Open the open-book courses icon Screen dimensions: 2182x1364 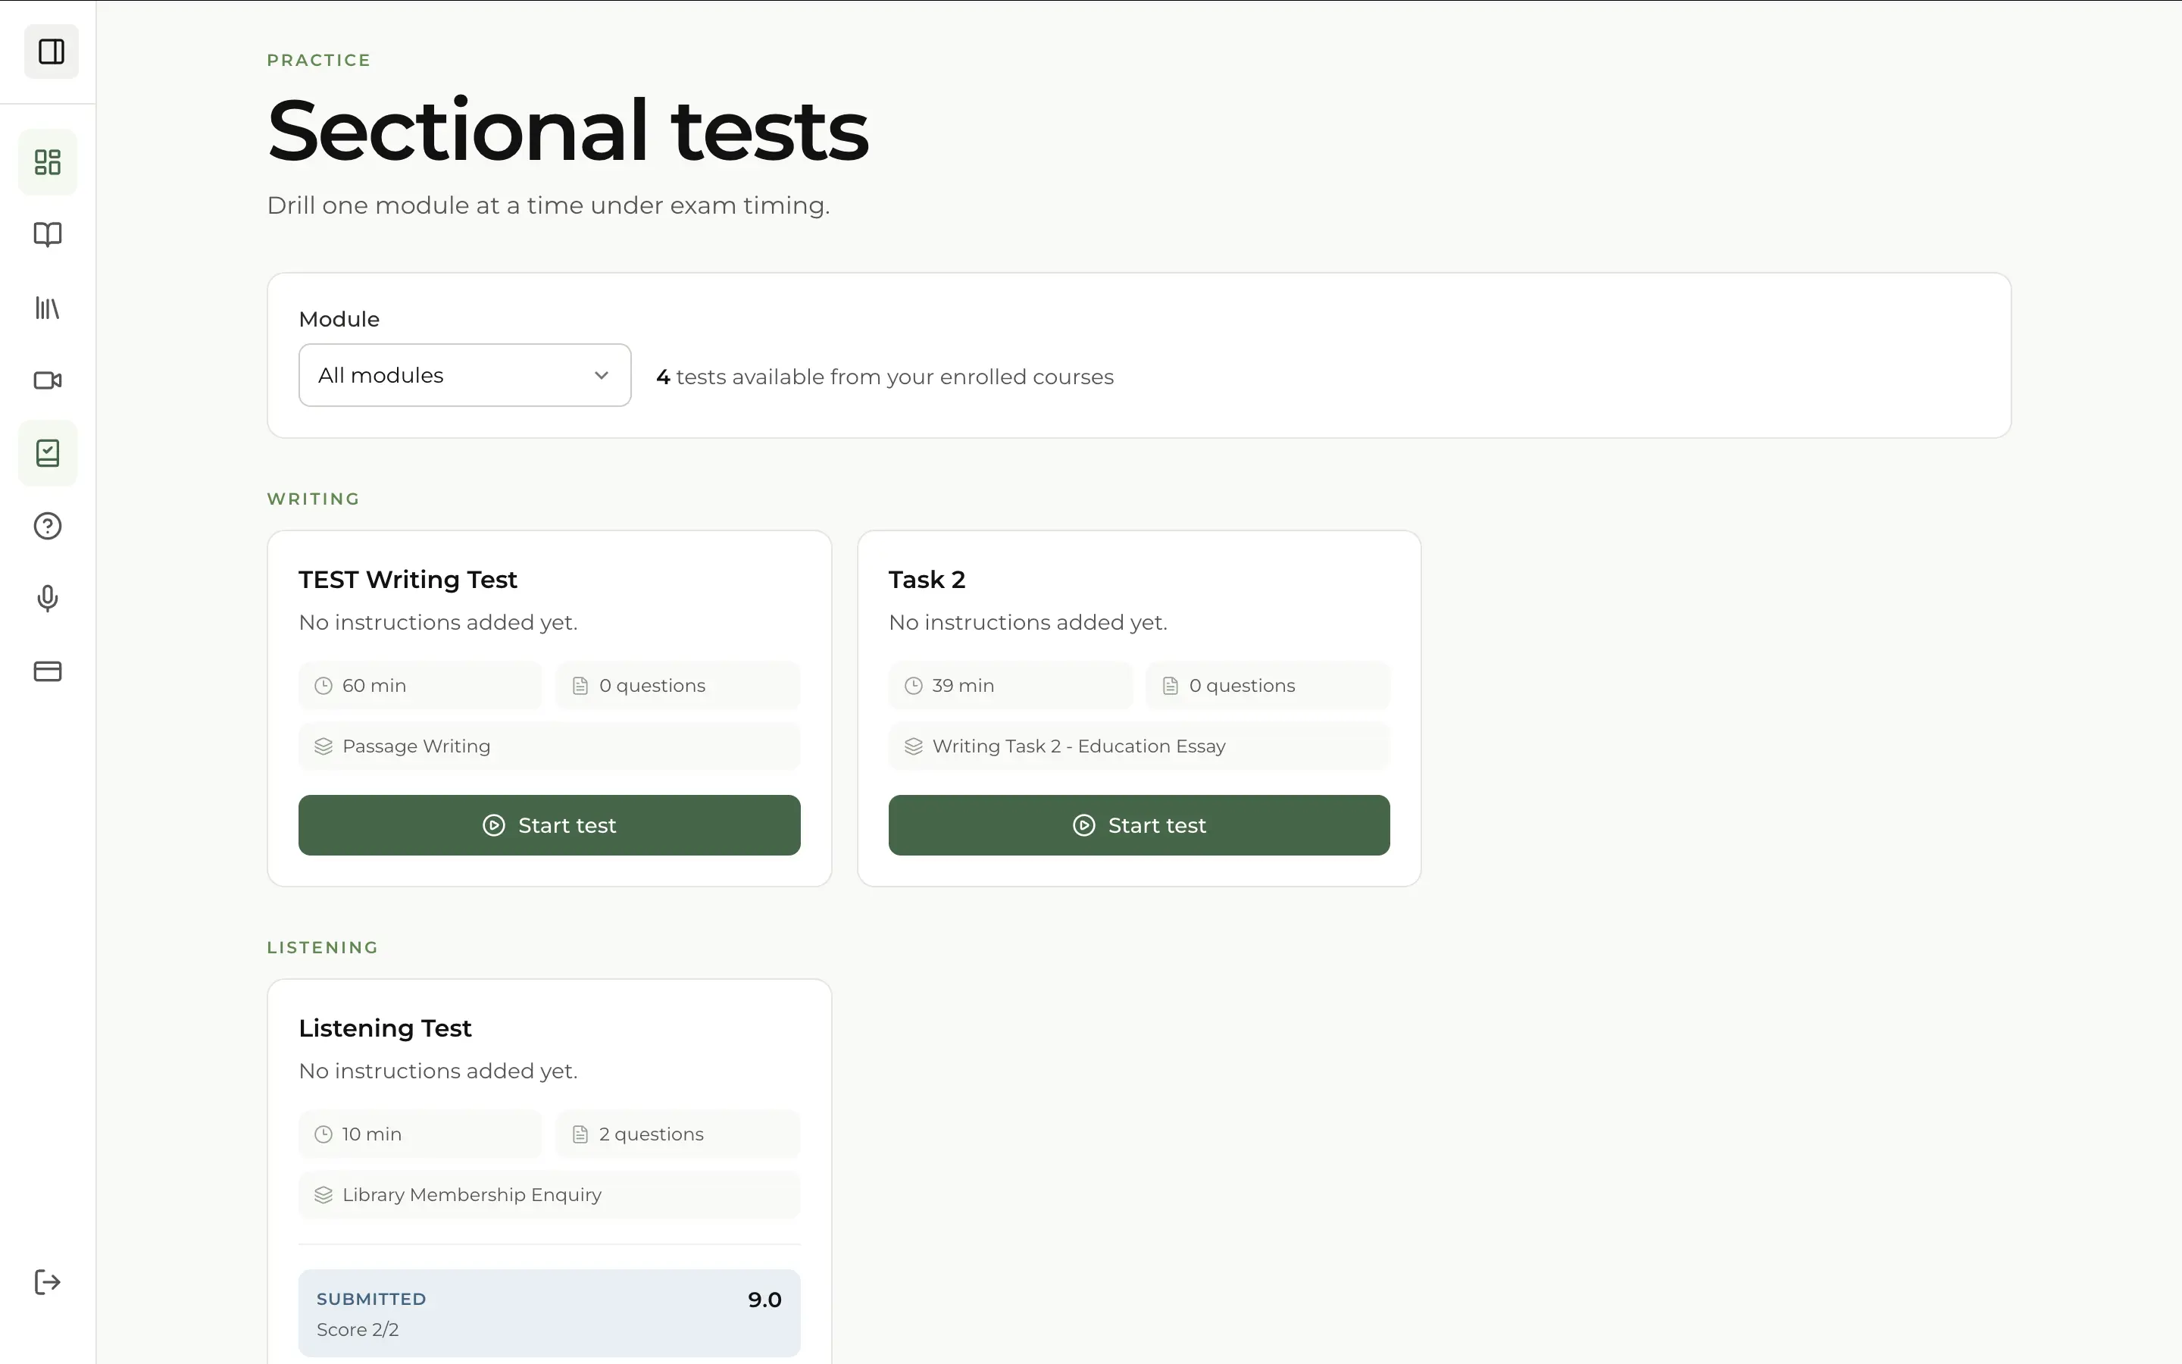click(48, 235)
